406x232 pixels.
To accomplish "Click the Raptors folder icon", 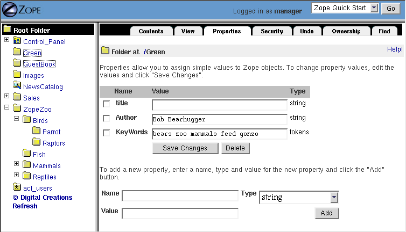I will (36, 143).
